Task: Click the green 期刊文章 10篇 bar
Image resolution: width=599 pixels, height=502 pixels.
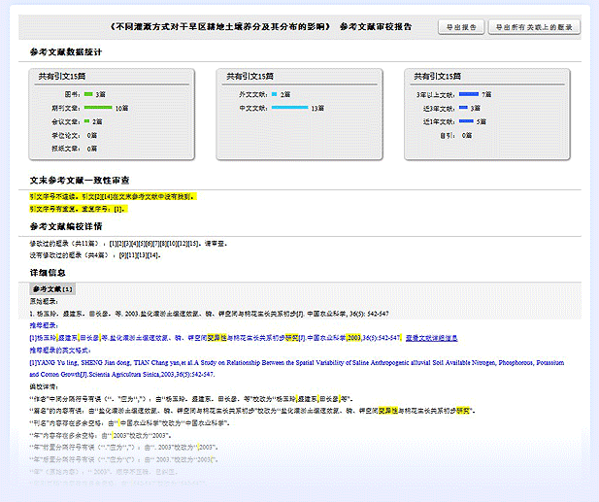Action: tap(98, 108)
